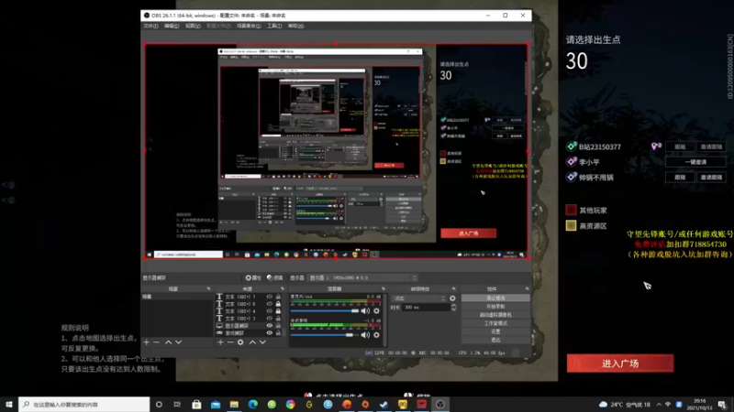Toggle lock on 文本 (GDI+) 6 source

coord(278,304)
